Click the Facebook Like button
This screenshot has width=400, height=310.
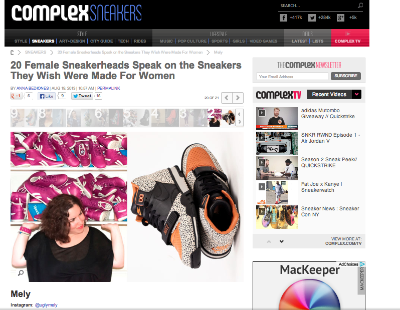[47, 96]
